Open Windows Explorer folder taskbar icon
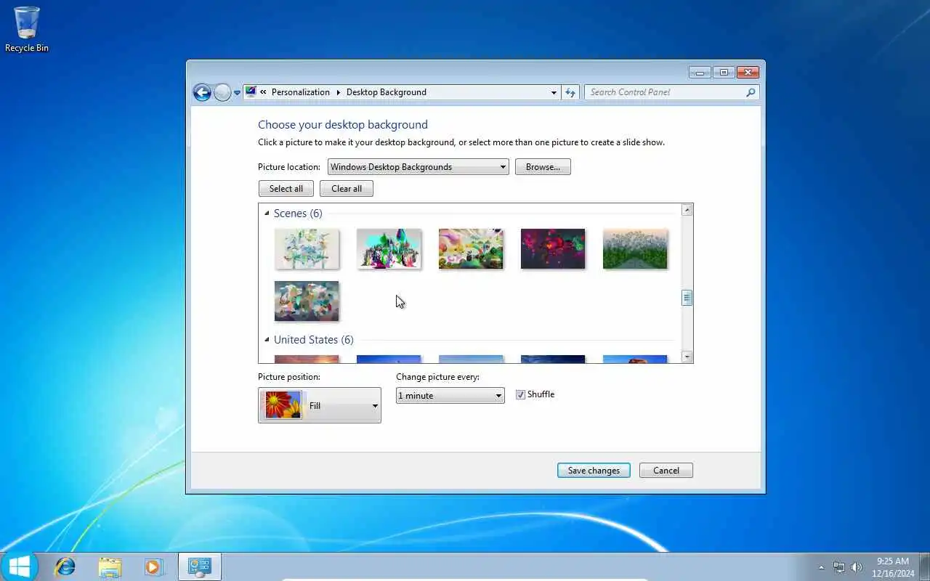Image resolution: width=930 pixels, height=581 pixels. (110, 566)
